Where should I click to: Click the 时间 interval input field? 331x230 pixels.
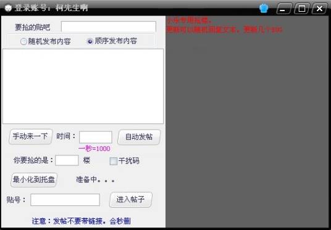96,137
